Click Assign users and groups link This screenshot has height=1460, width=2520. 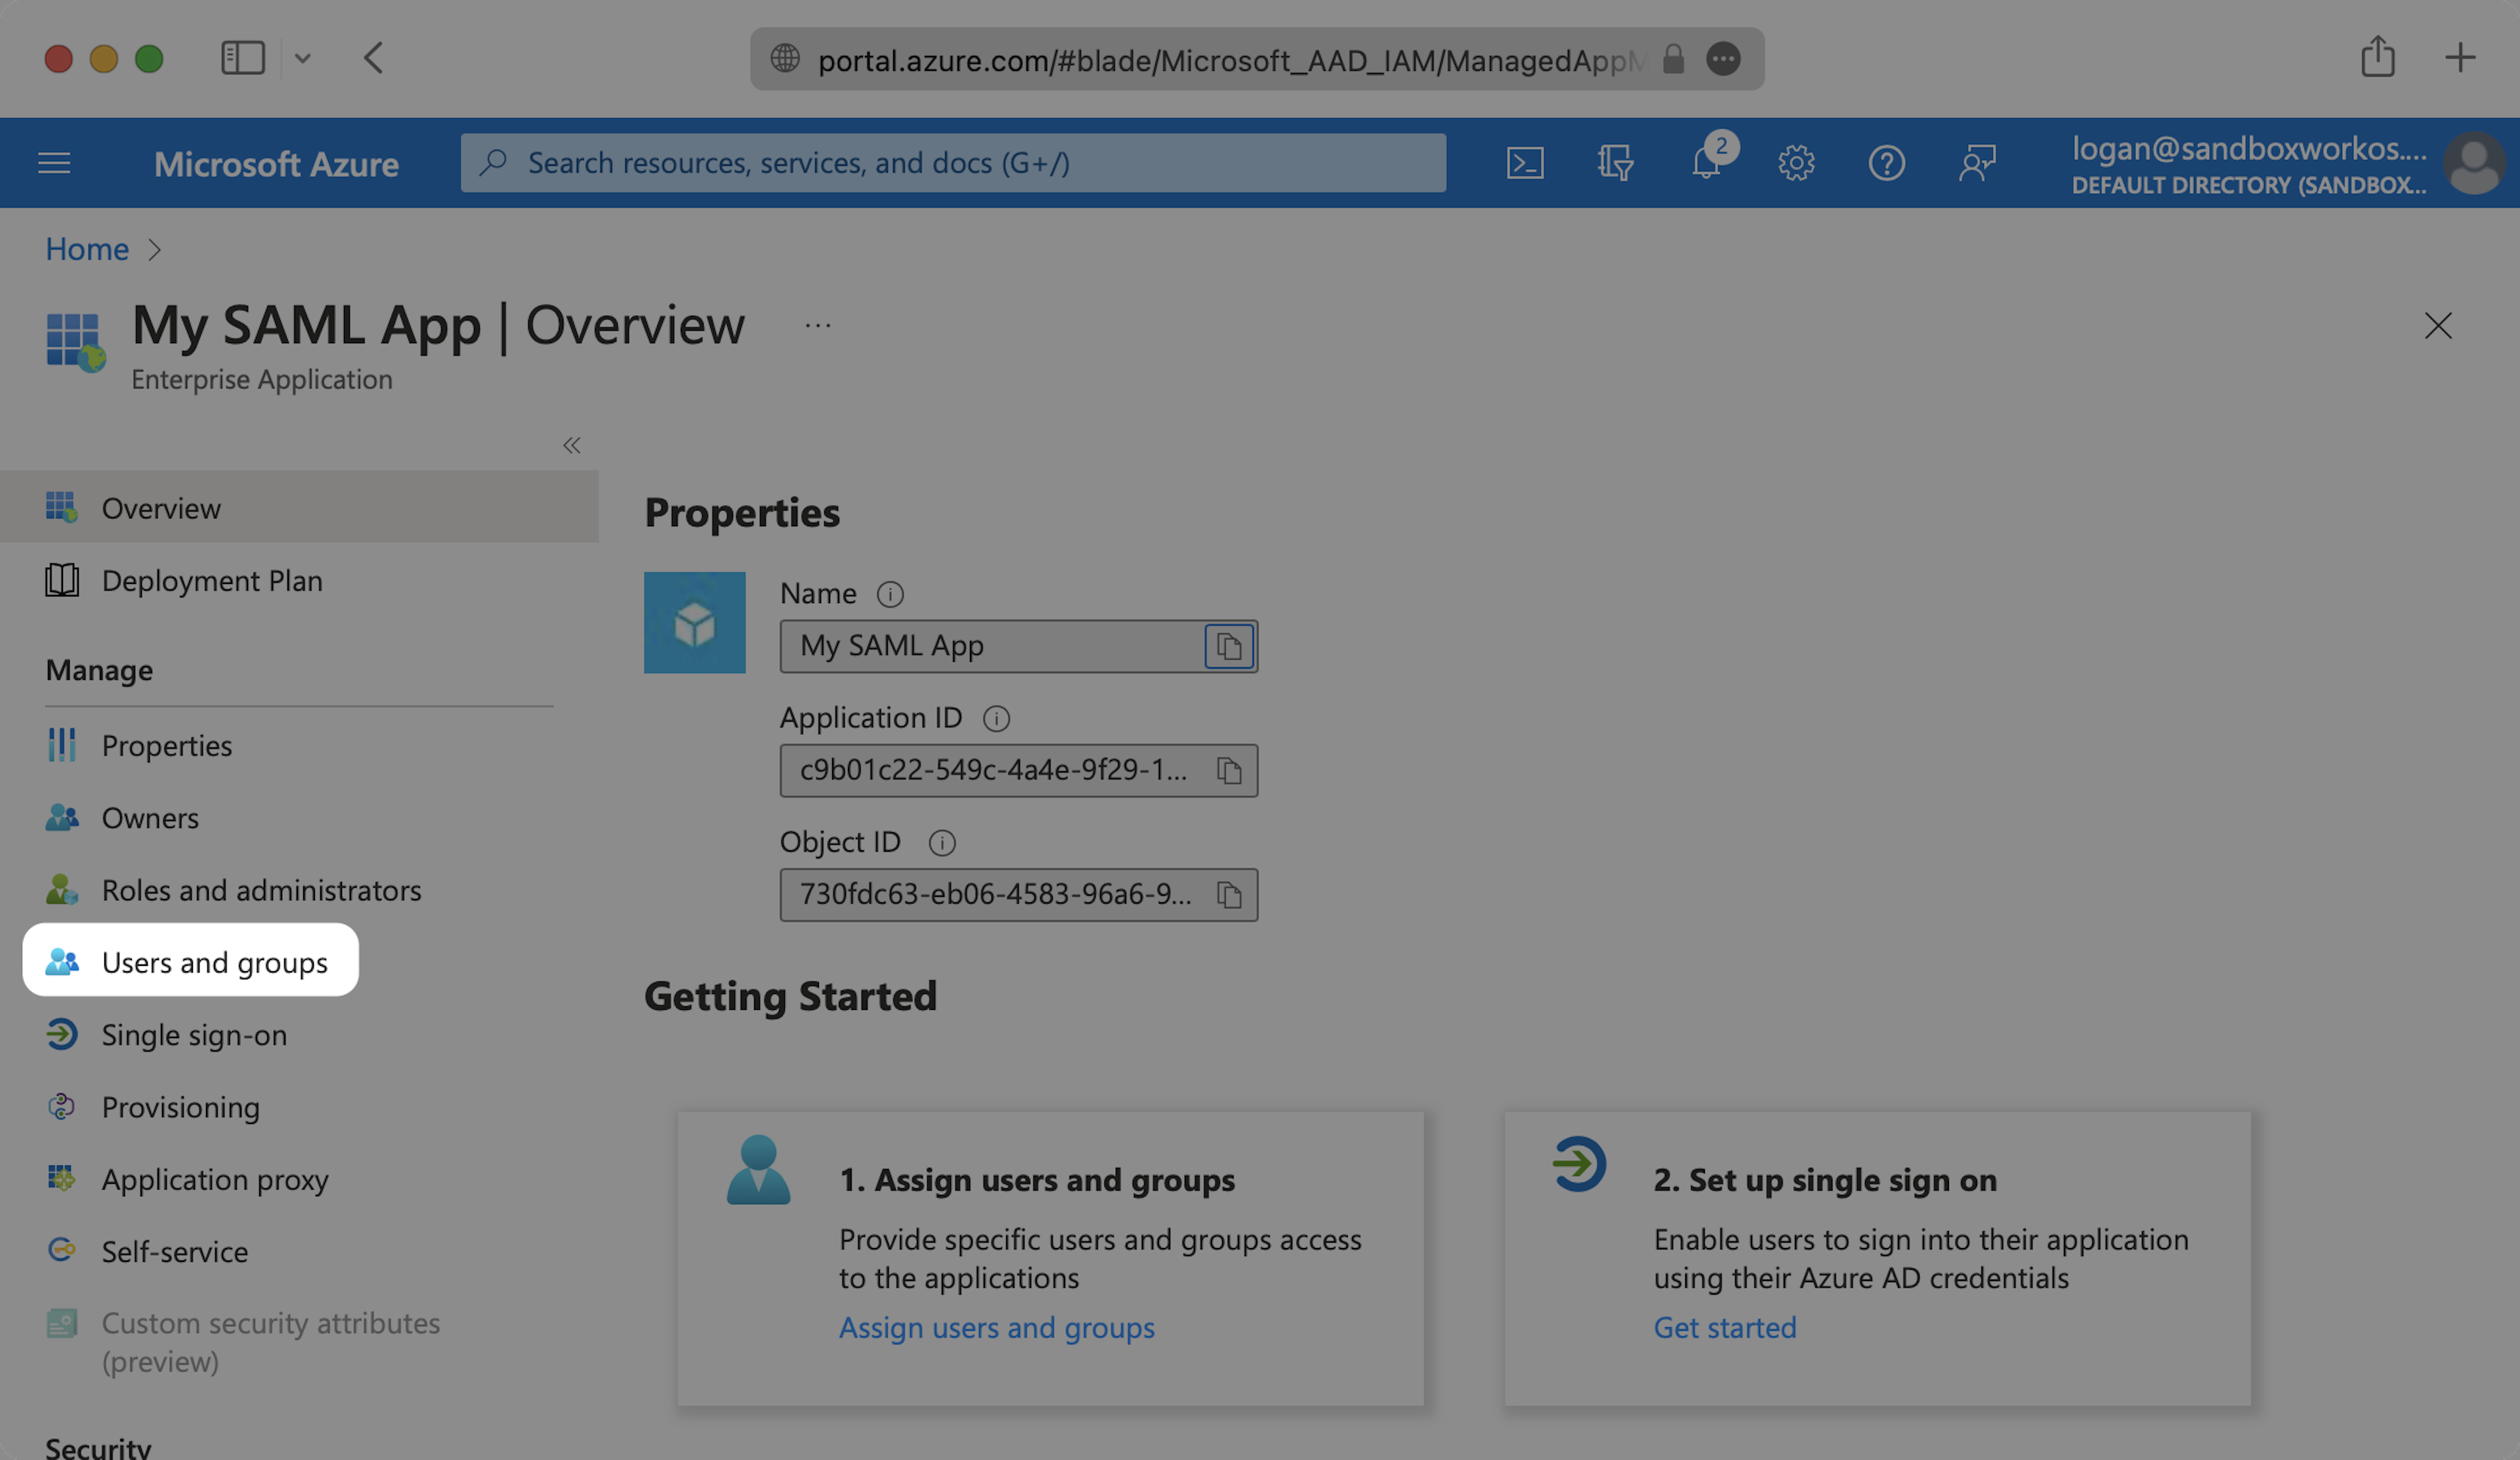996,1327
